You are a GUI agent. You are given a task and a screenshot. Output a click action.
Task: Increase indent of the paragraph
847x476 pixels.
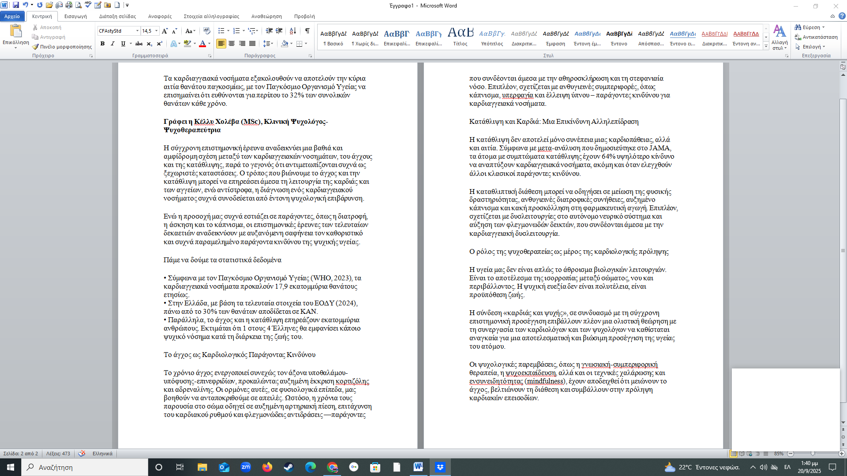[279, 31]
